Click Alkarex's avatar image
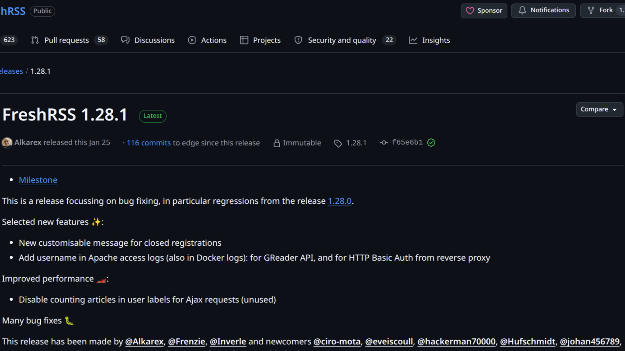 pyautogui.click(x=7, y=143)
